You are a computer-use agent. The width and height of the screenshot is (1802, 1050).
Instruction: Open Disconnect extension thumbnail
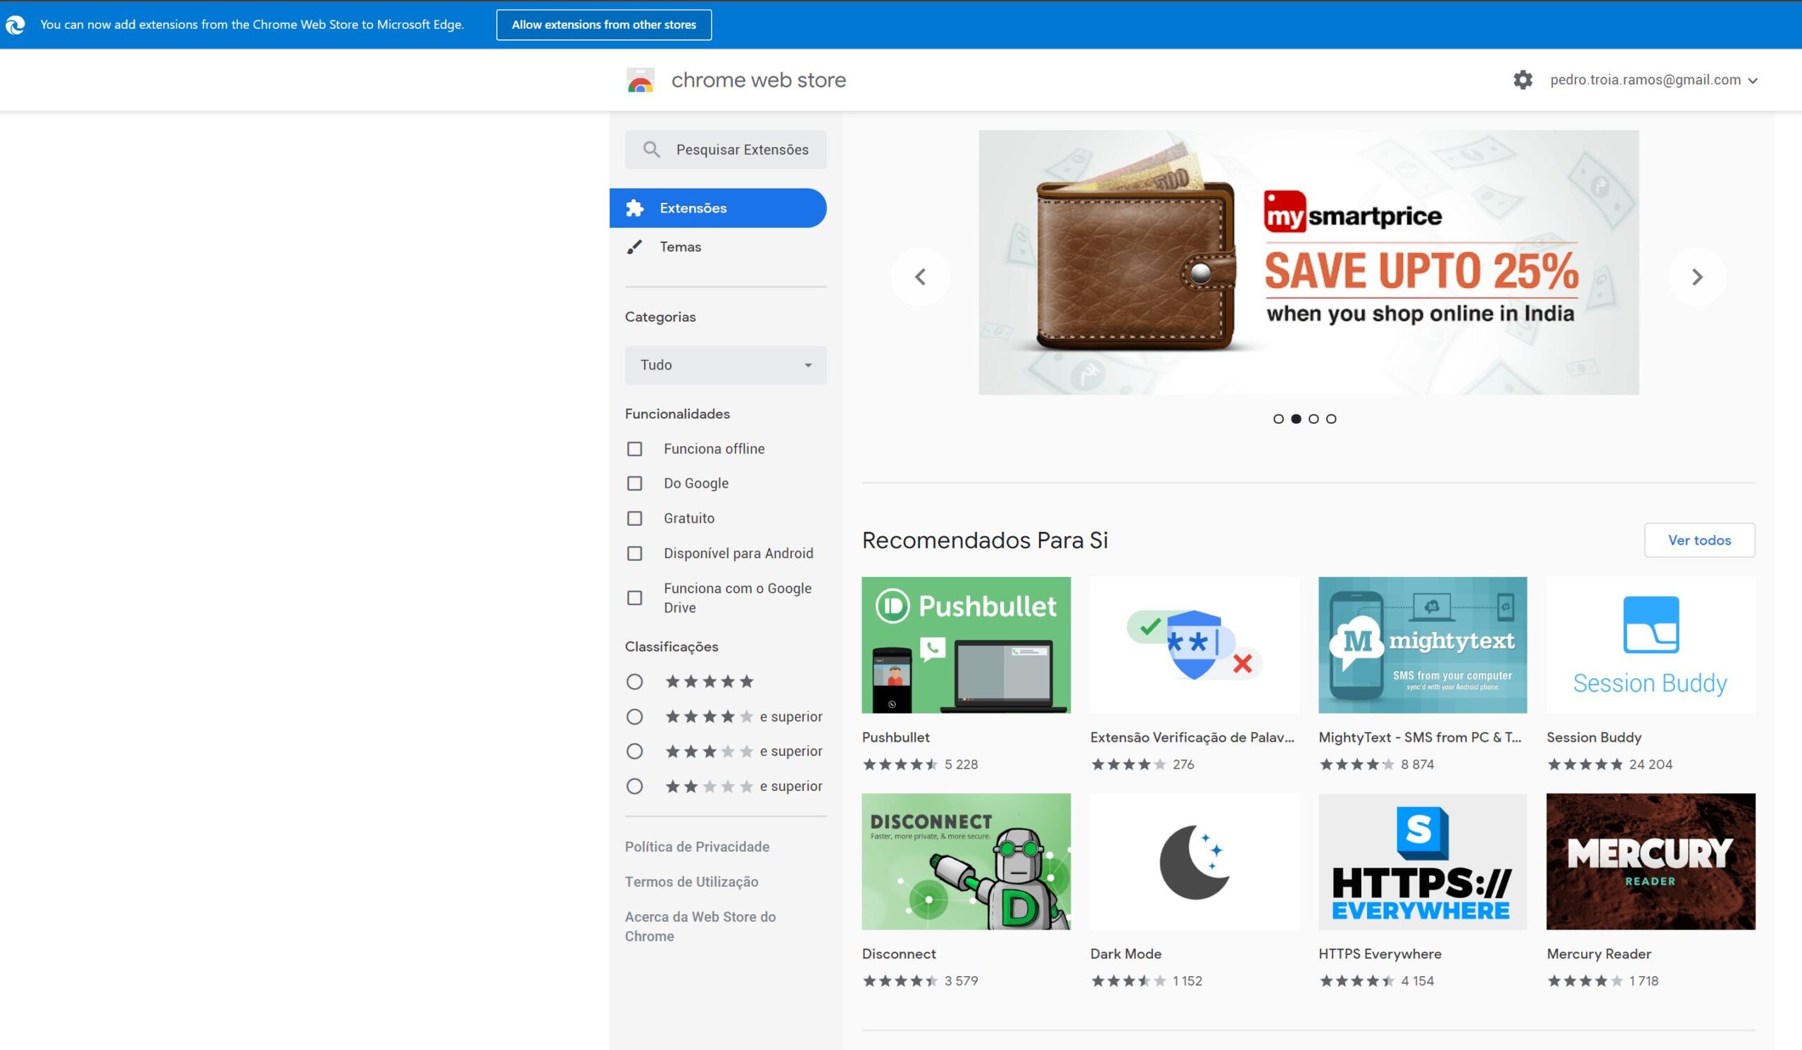966,861
